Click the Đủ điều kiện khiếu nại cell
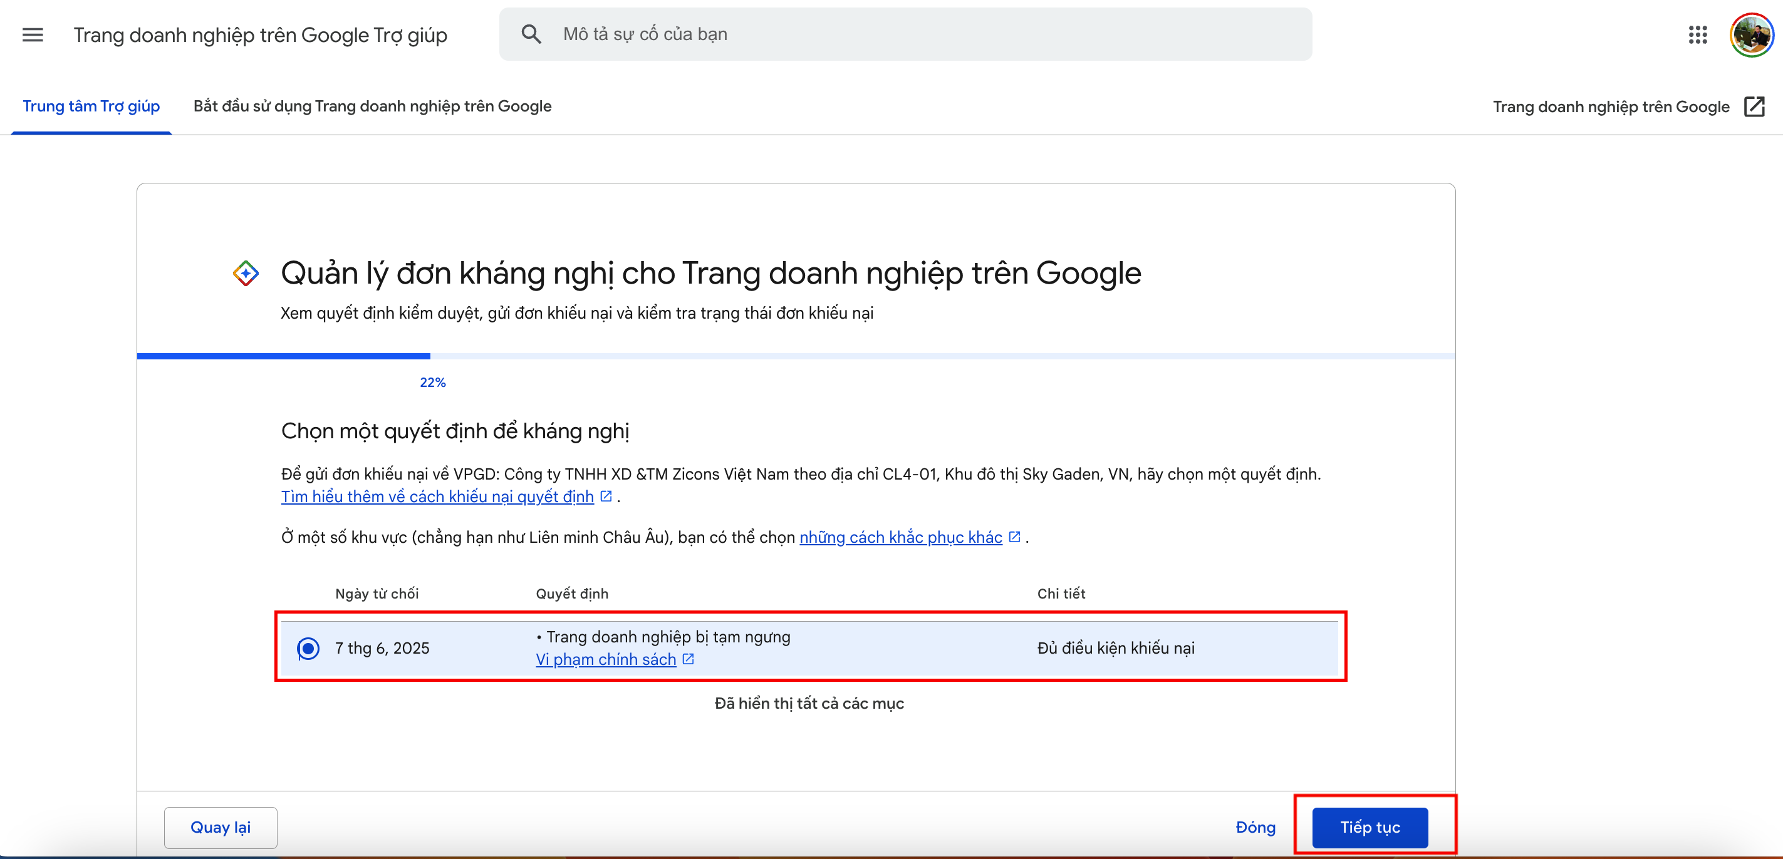1783x859 pixels. (x=1116, y=648)
